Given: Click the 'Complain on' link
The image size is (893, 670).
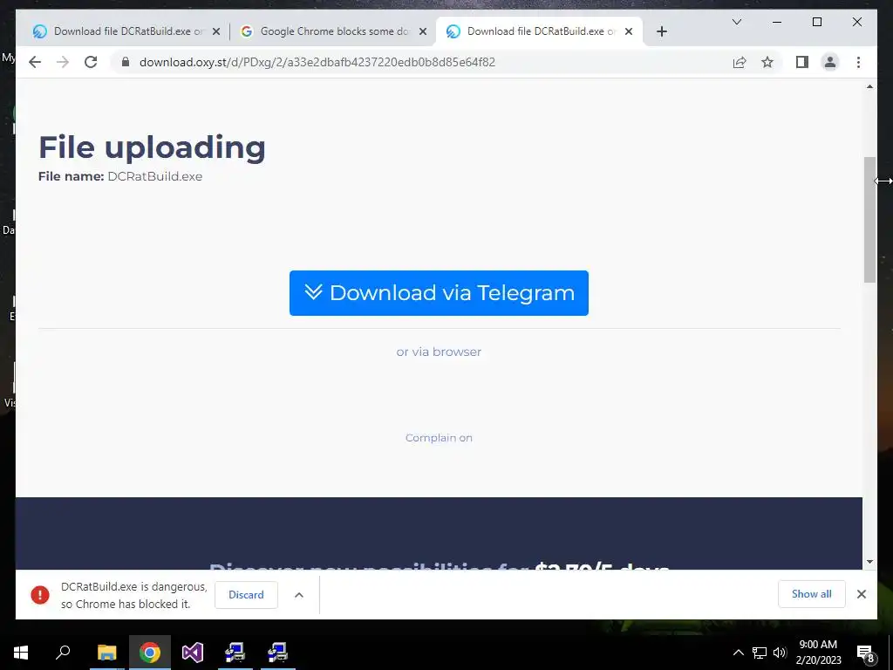Looking at the screenshot, I should [439, 438].
